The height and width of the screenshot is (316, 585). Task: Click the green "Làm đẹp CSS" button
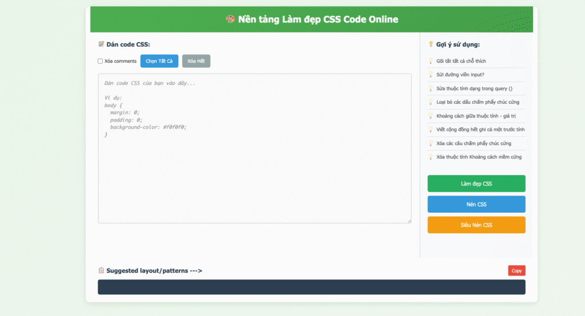tap(476, 184)
